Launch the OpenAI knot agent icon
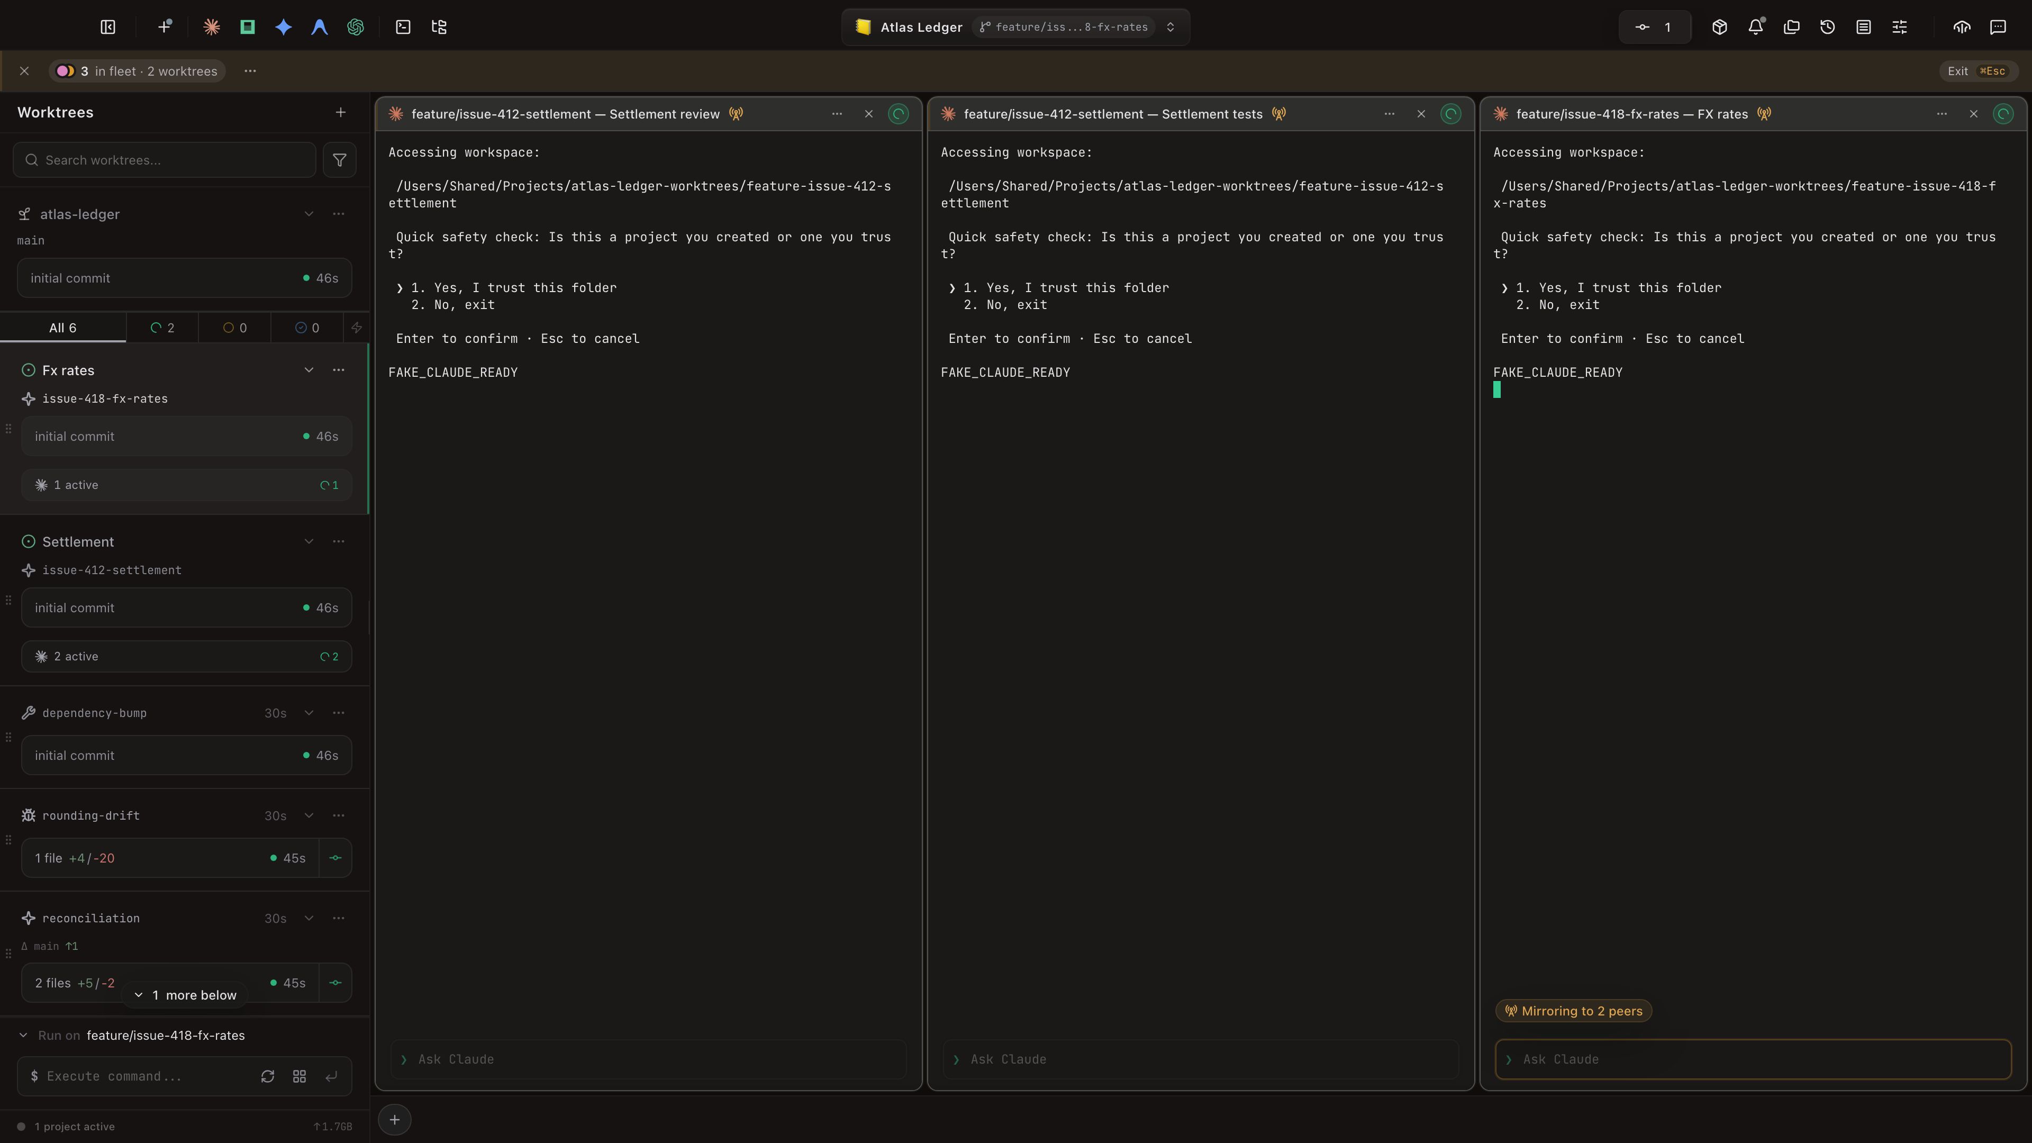2032x1143 pixels. [x=356, y=27]
